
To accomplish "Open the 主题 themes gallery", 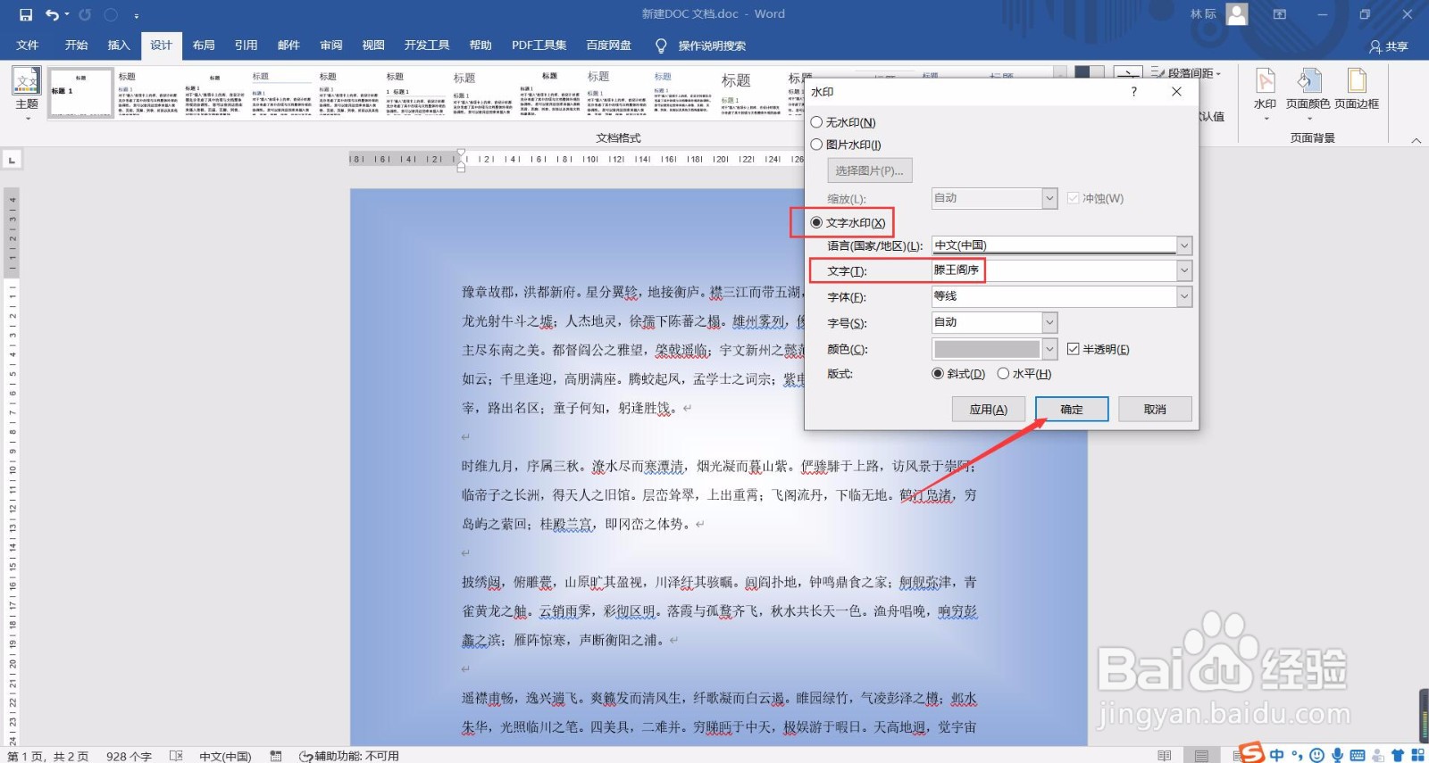I will pos(27,93).
